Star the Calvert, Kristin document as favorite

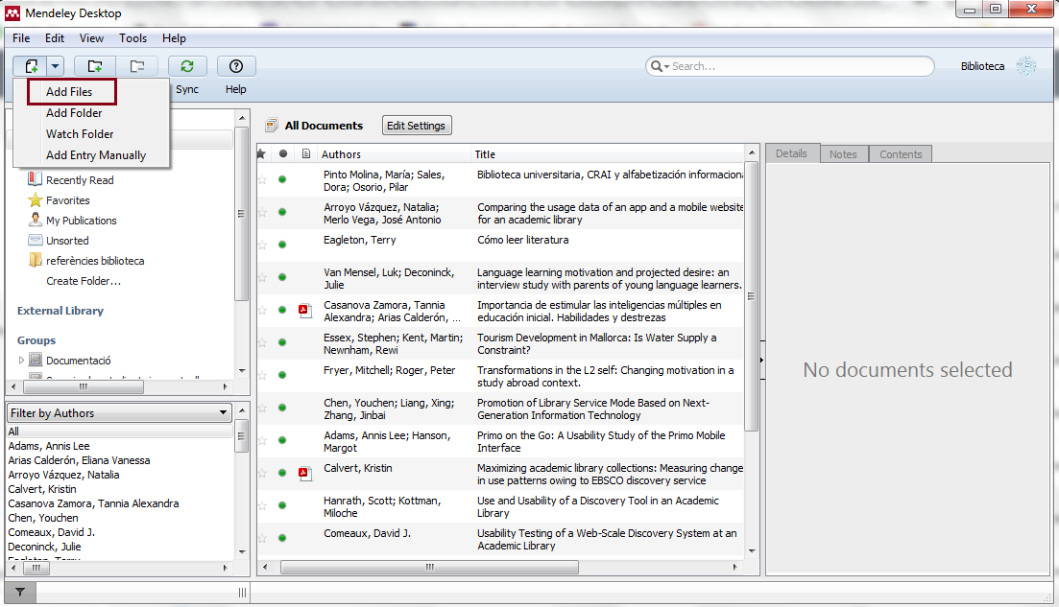[262, 474]
